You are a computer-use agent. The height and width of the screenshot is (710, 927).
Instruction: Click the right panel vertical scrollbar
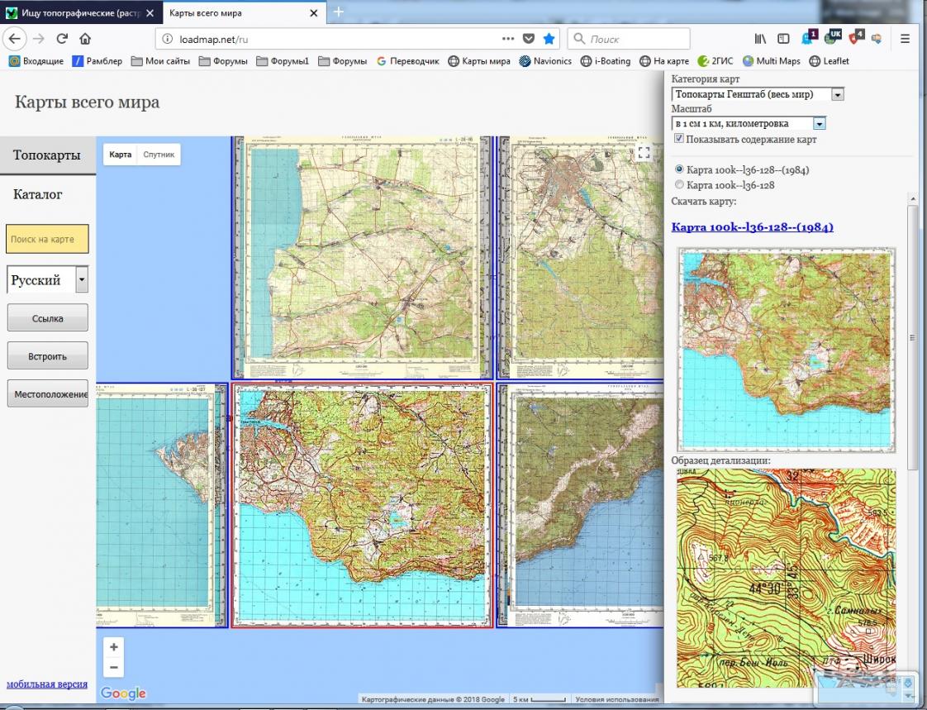(x=912, y=337)
